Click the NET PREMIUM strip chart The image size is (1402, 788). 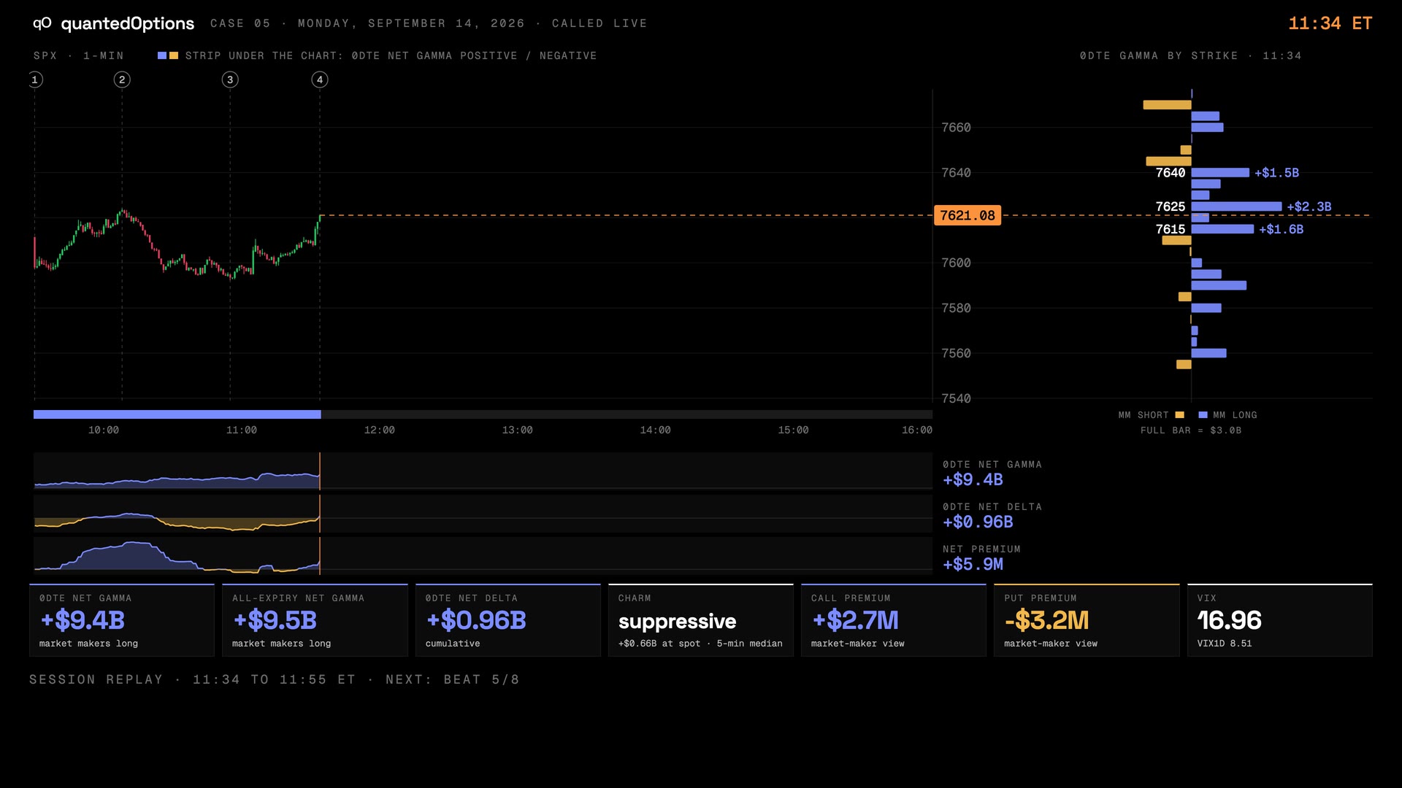pos(483,556)
